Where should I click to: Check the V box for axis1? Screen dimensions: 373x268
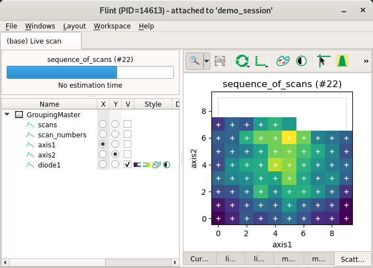click(x=128, y=144)
